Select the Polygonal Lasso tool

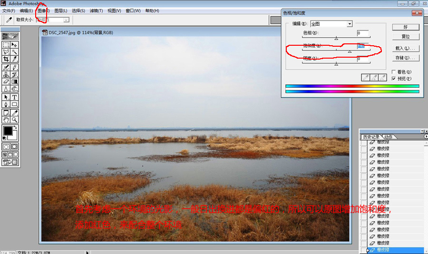(6, 51)
